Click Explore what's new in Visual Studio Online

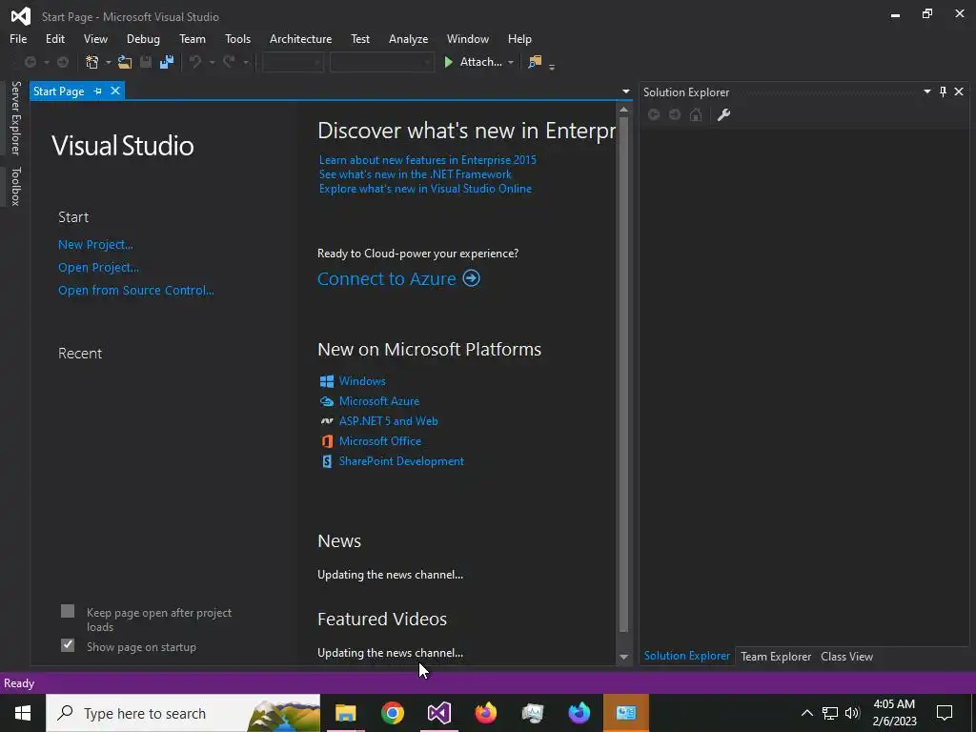[x=425, y=189]
